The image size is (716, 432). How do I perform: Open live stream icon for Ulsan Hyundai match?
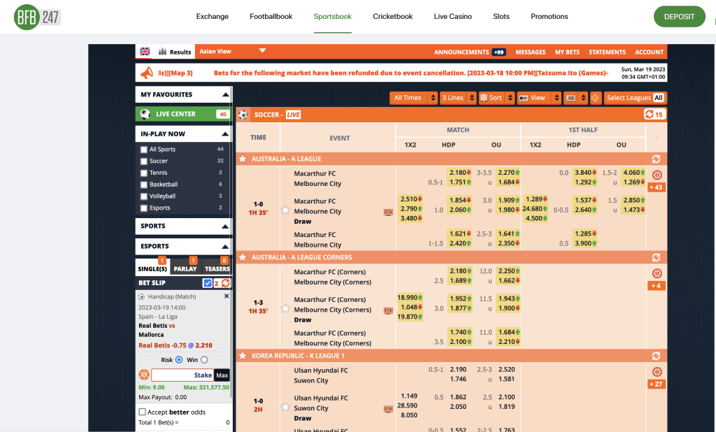click(x=388, y=409)
